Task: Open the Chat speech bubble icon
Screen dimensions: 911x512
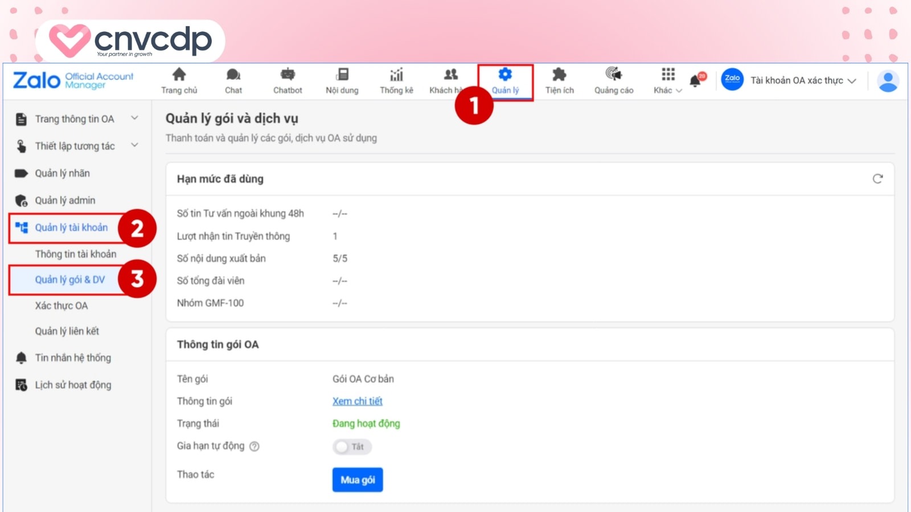Action: coord(233,75)
